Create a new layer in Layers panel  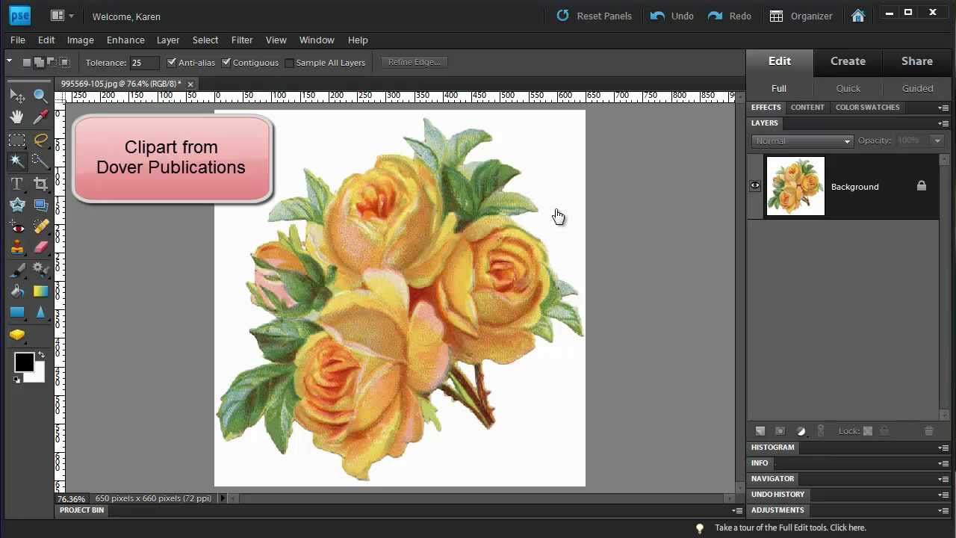pos(760,431)
